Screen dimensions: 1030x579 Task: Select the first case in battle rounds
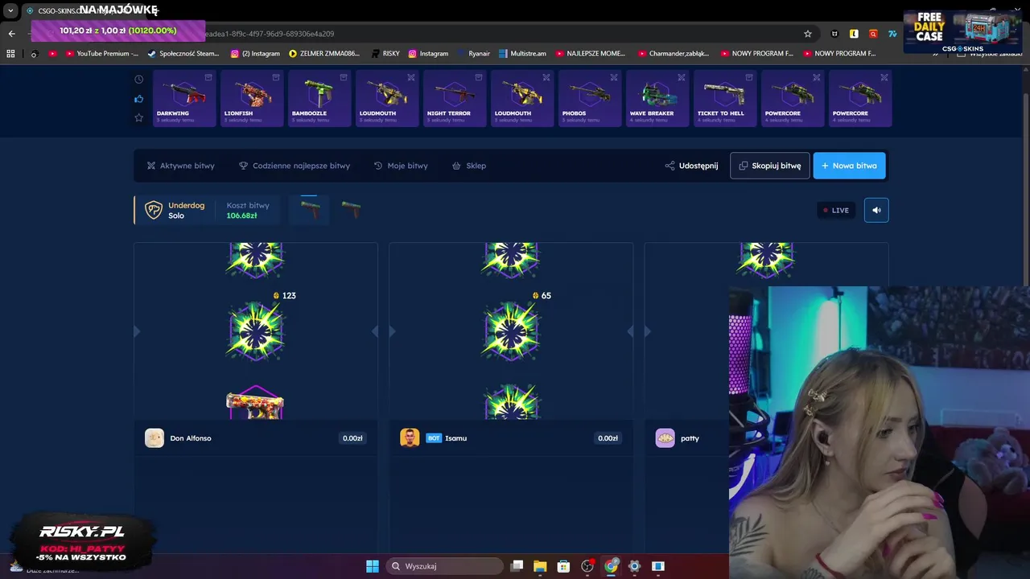pyautogui.click(x=310, y=210)
